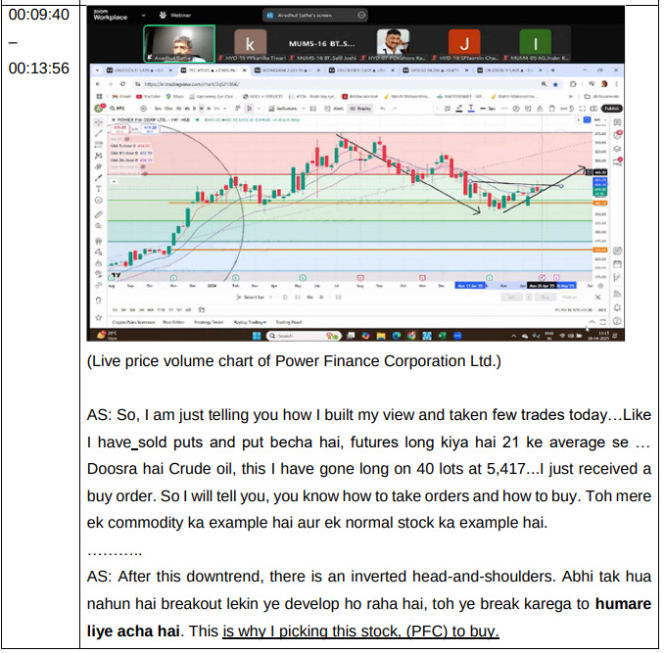Click participant thumbnail with letter k
The image size is (664, 653).
[x=251, y=42]
